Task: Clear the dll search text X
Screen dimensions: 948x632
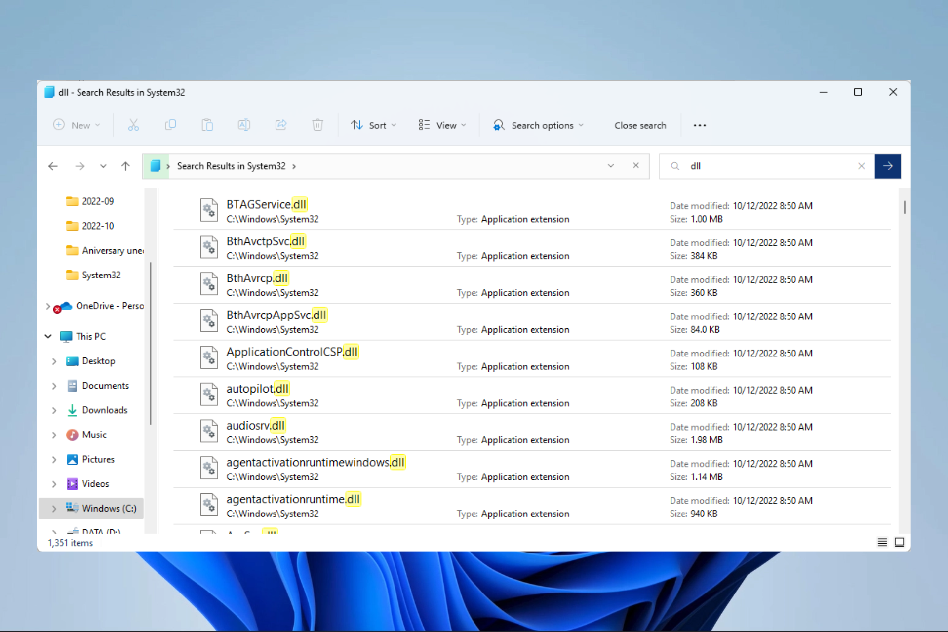Action: [862, 166]
